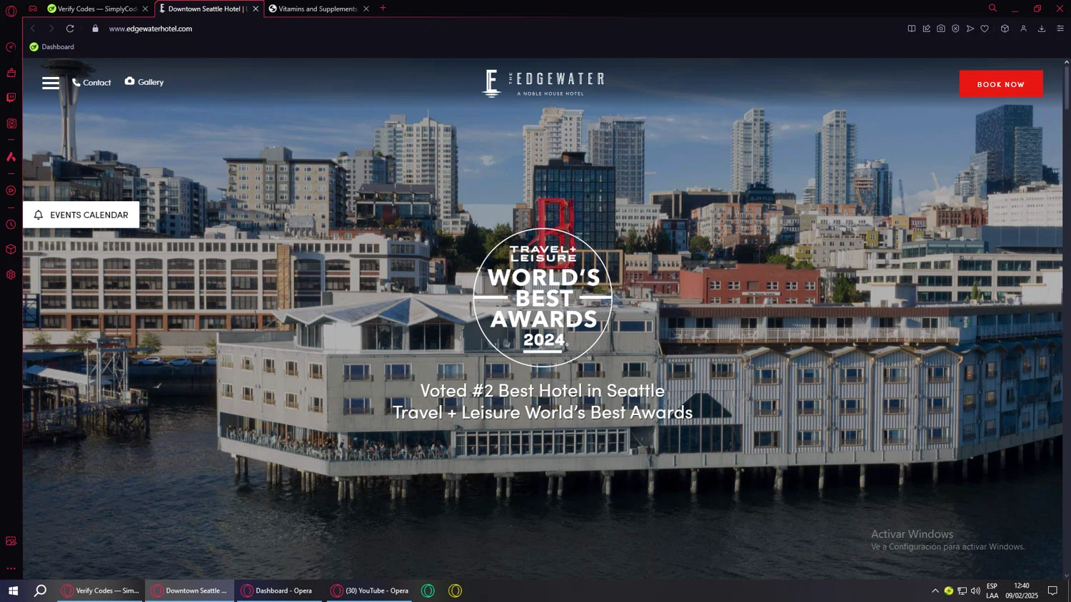Click the address bar URL field
The image size is (1071, 602).
pos(500,29)
